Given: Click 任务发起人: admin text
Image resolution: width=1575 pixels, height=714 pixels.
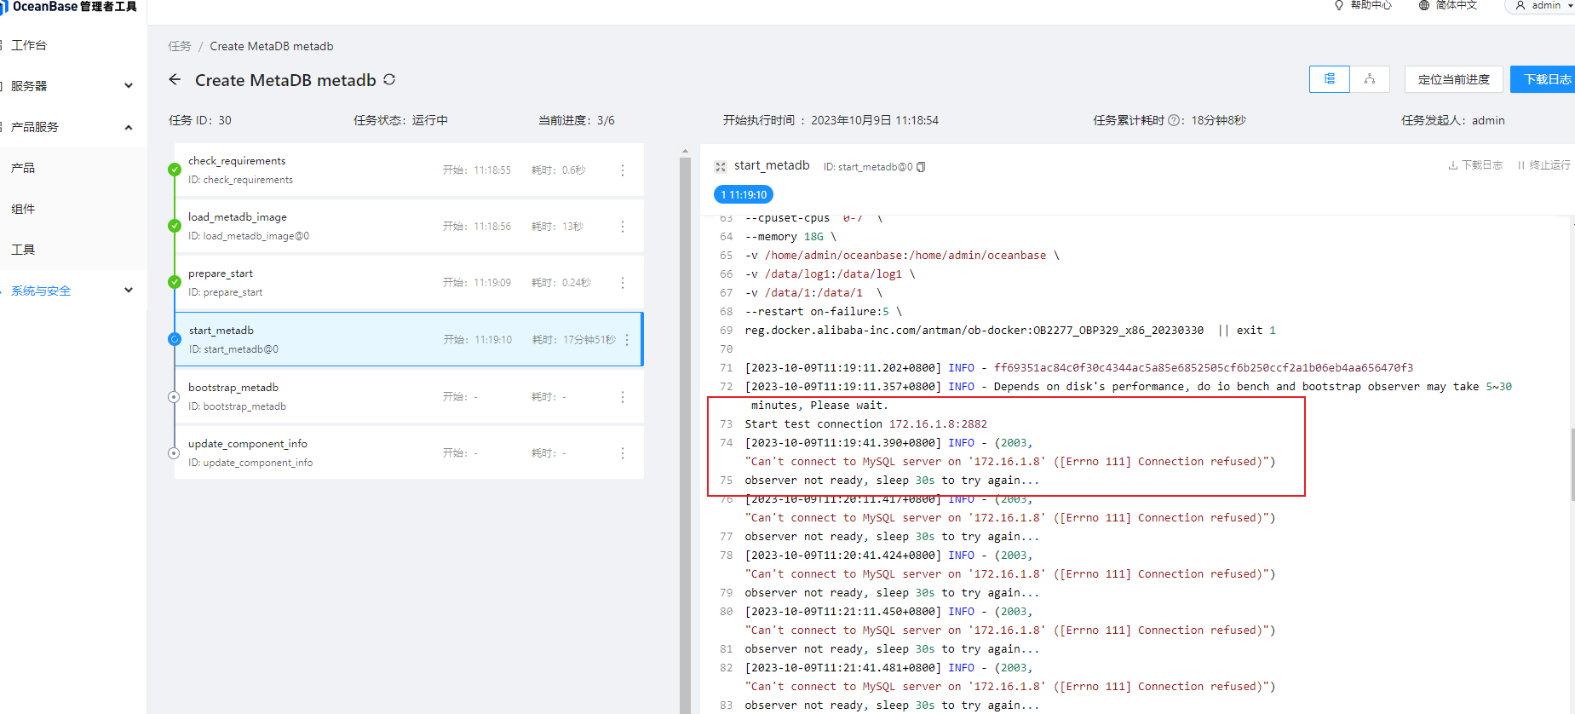Looking at the screenshot, I should click(x=1453, y=120).
